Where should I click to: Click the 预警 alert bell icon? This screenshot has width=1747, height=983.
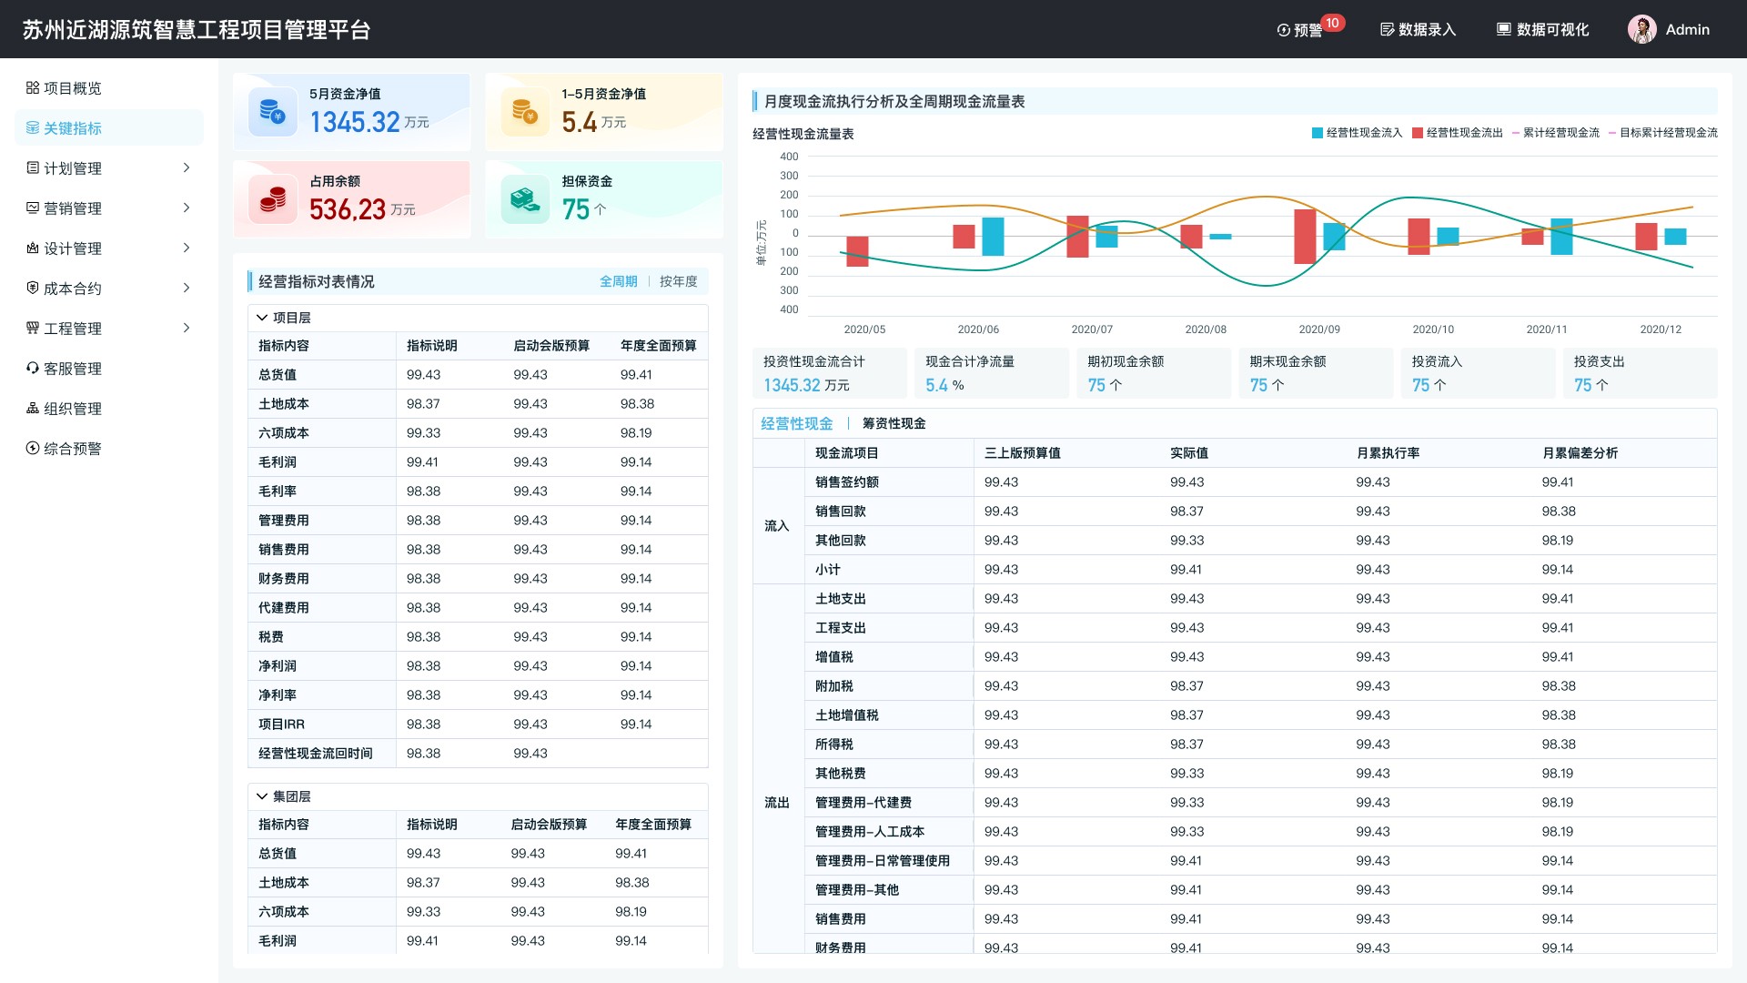tap(1283, 30)
